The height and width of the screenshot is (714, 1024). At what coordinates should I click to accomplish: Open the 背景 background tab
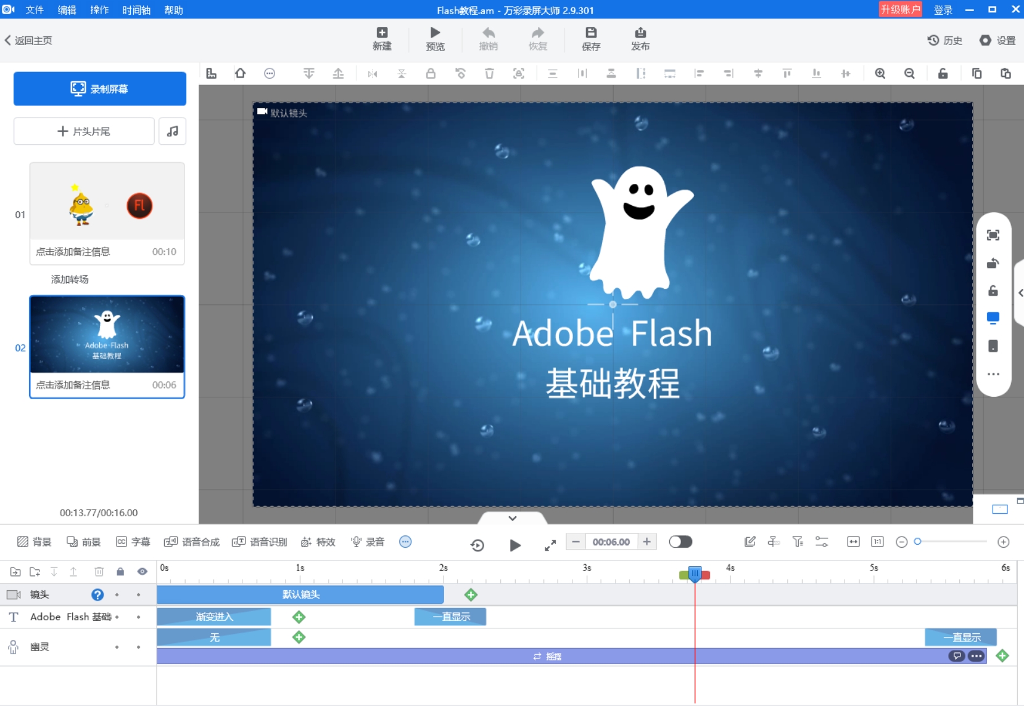[x=35, y=542]
